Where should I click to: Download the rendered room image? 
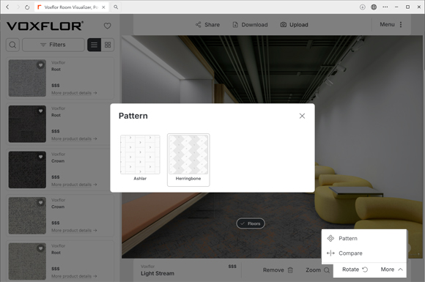250,25
